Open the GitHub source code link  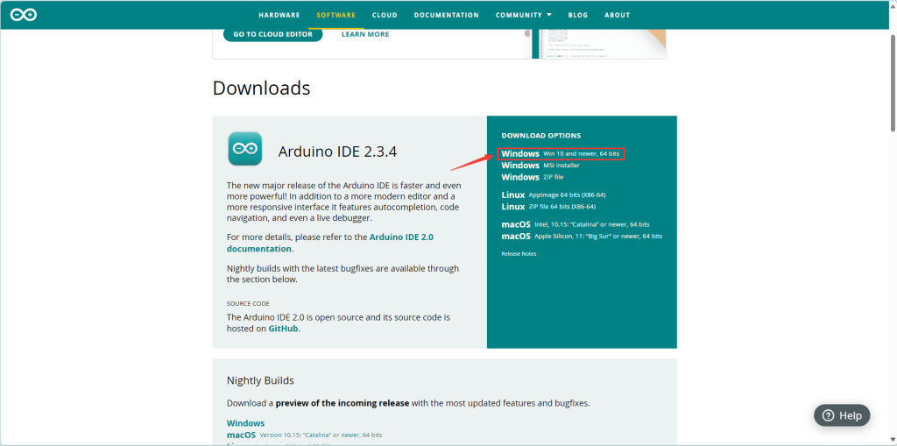pos(283,329)
